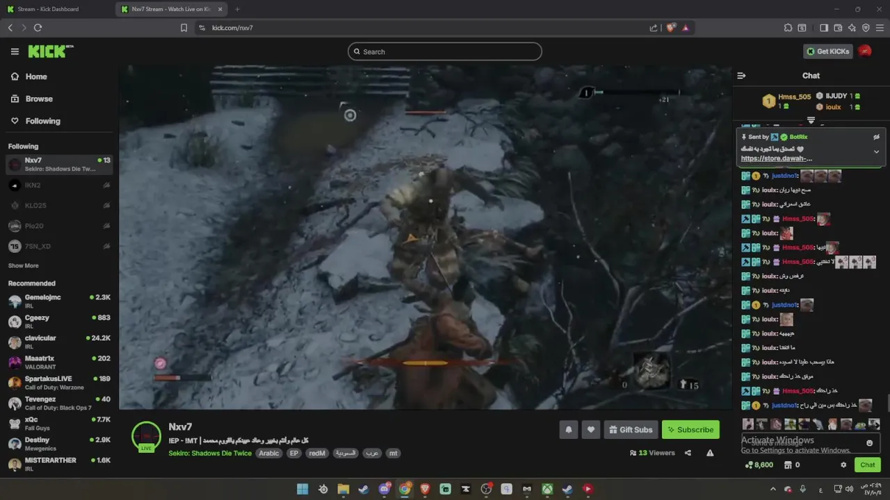Open recommended channel SpartakusLIVE
The image size is (890, 500).
(x=59, y=383)
